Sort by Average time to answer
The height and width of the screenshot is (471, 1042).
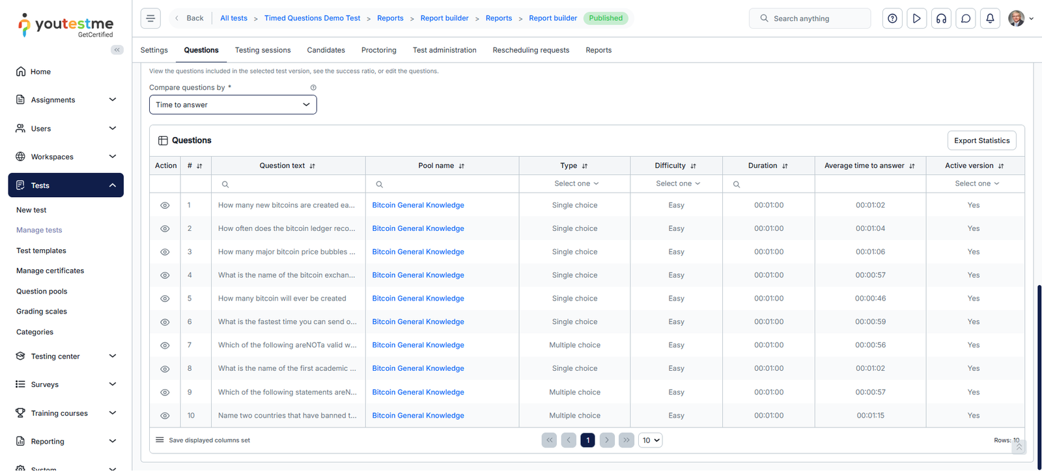912,166
